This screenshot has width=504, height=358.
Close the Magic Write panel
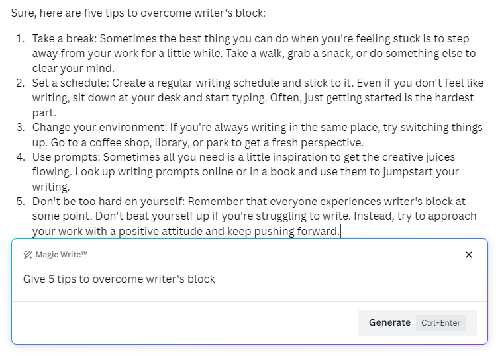[x=469, y=255]
